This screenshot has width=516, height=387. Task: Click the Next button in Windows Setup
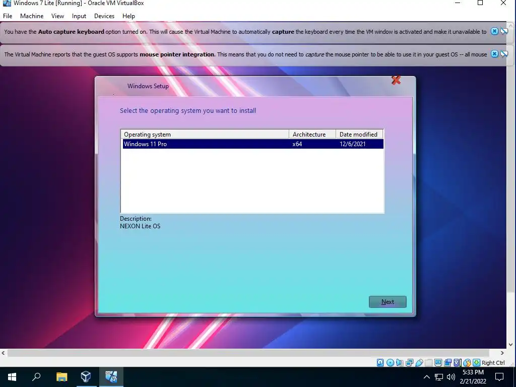388,302
